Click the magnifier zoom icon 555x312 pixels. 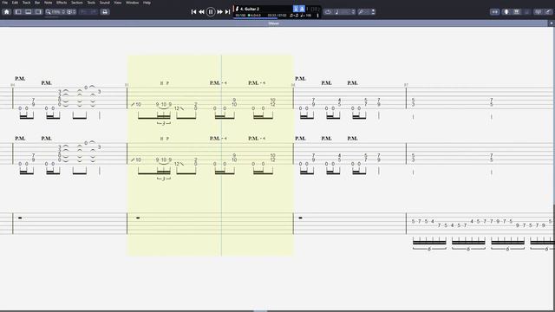49,11
